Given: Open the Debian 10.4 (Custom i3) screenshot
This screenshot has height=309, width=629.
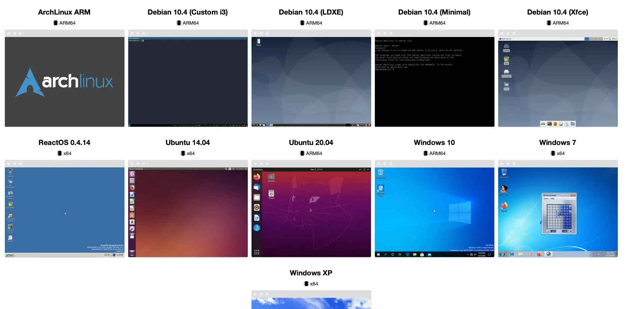Looking at the screenshot, I should coord(188,78).
